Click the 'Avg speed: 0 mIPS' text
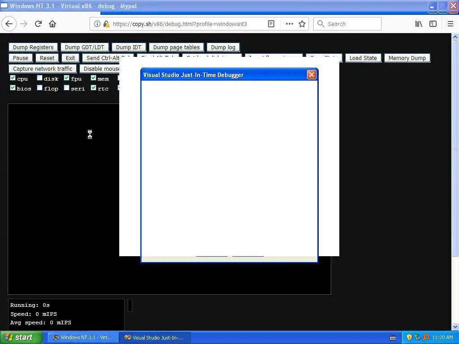The height and width of the screenshot is (344, 459). point(41,322)
